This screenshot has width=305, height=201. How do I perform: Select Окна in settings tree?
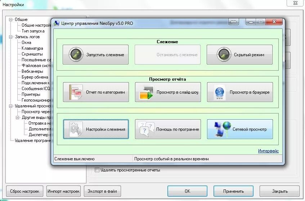(26, 43)
